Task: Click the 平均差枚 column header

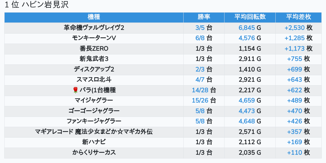Action: tap(298, 17)
